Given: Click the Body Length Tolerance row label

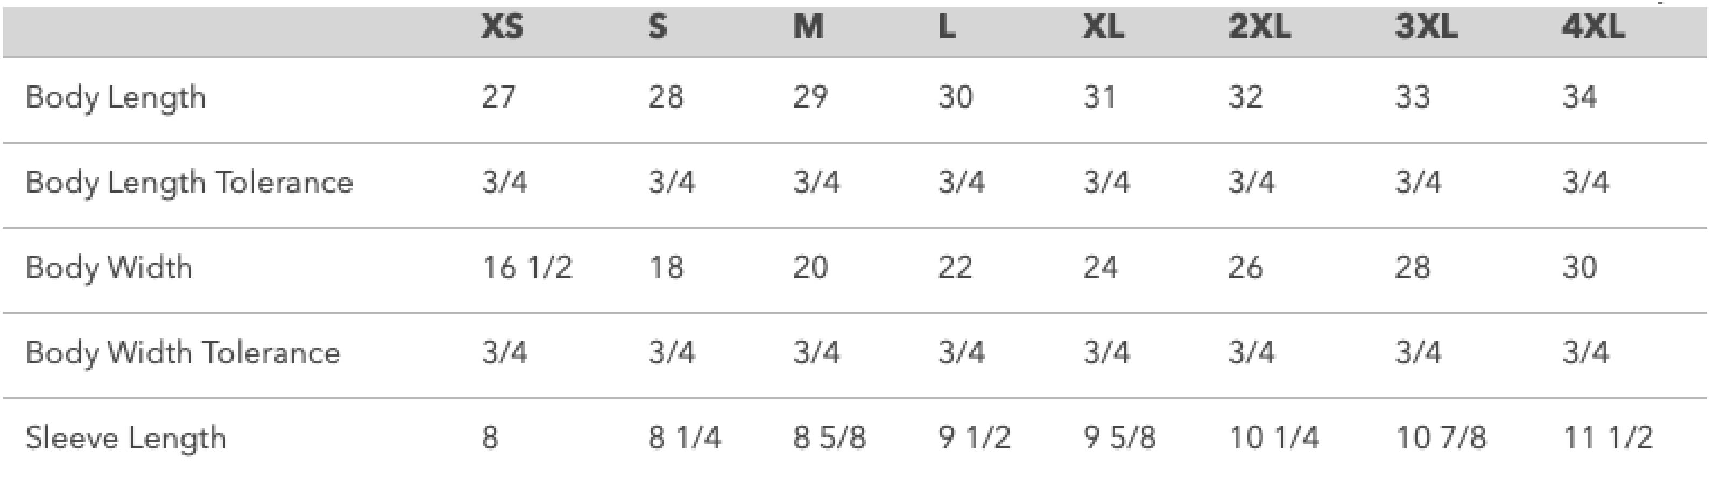Looking at the screenshot, I should tap(189, 182).
